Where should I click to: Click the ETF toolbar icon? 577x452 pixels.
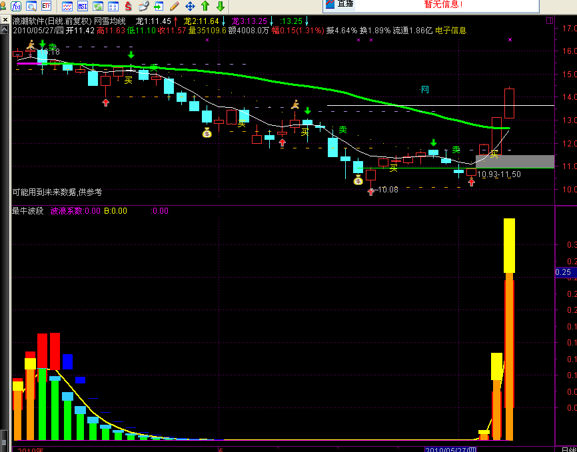(x=47, y=6)
